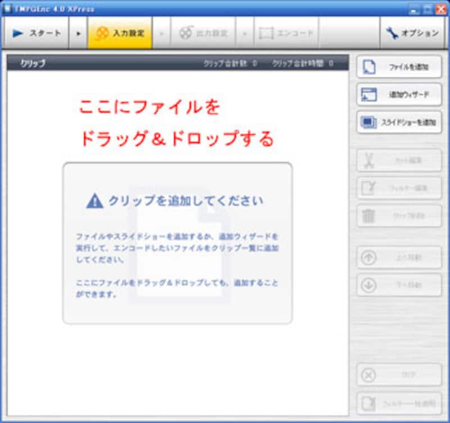
Task: Click the small arrow next to スタート
Action: (78, 33)
